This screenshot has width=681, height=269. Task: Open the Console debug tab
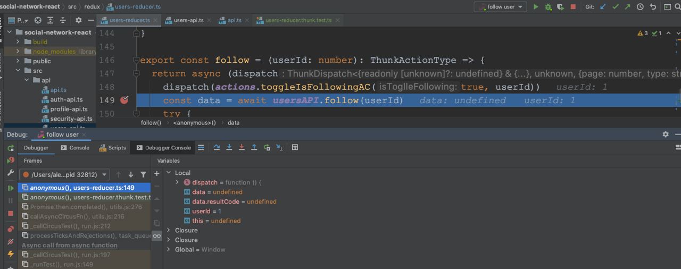click(x=75, y=148)
